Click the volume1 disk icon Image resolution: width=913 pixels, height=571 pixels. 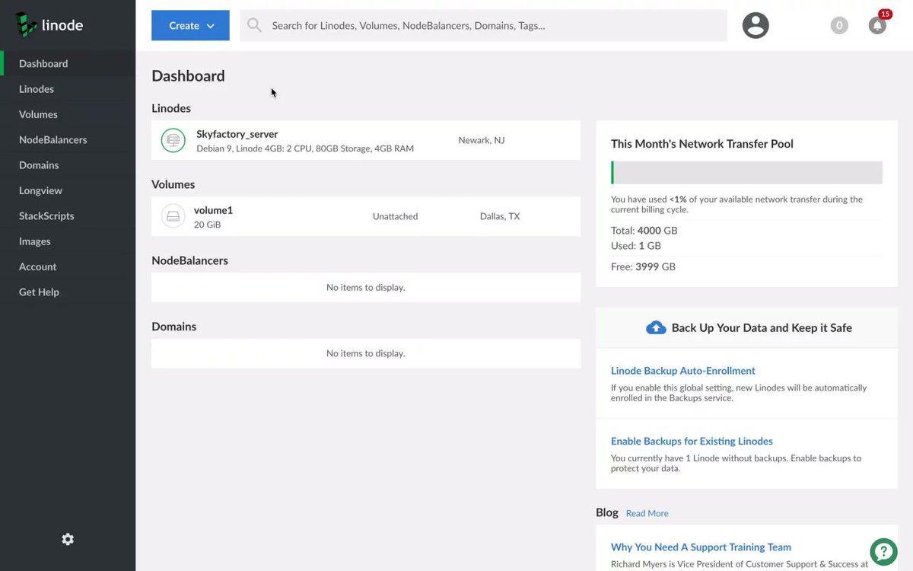point(173,216)
